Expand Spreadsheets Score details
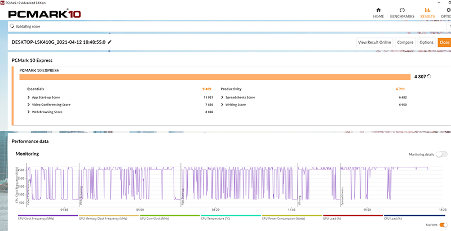 tap(222, 97)
